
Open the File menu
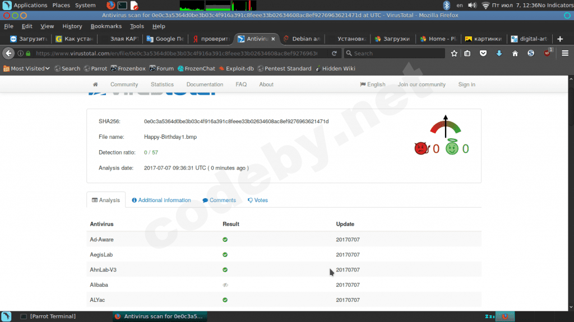(x=9, y=26)
